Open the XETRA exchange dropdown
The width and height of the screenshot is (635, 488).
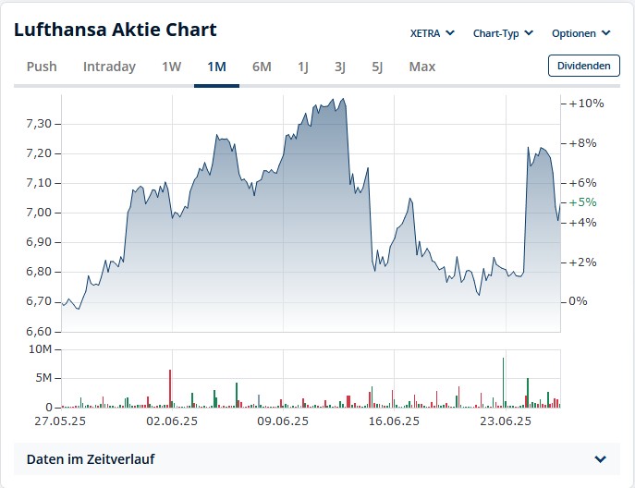click(x=432, y=33)
